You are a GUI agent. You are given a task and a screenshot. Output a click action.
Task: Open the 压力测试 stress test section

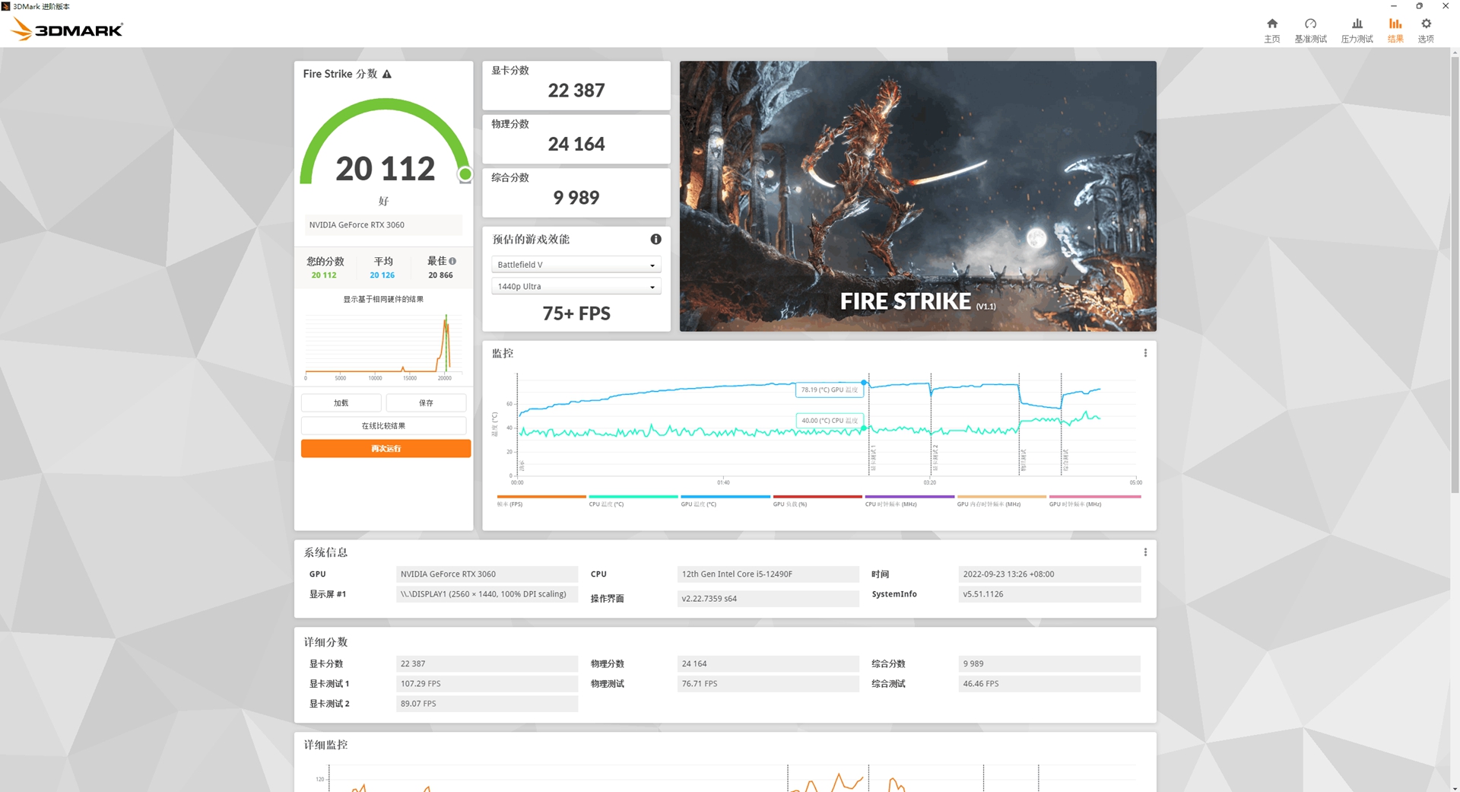click(x=1357, y=29)
